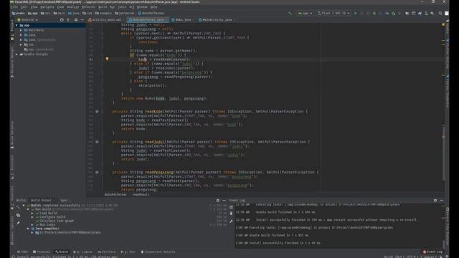
Task: Click pin icon in Build panel sidebar
Action: 18,223
